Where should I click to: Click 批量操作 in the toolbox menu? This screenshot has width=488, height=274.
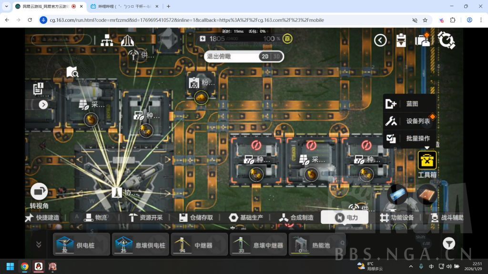(x=410, y=138)
